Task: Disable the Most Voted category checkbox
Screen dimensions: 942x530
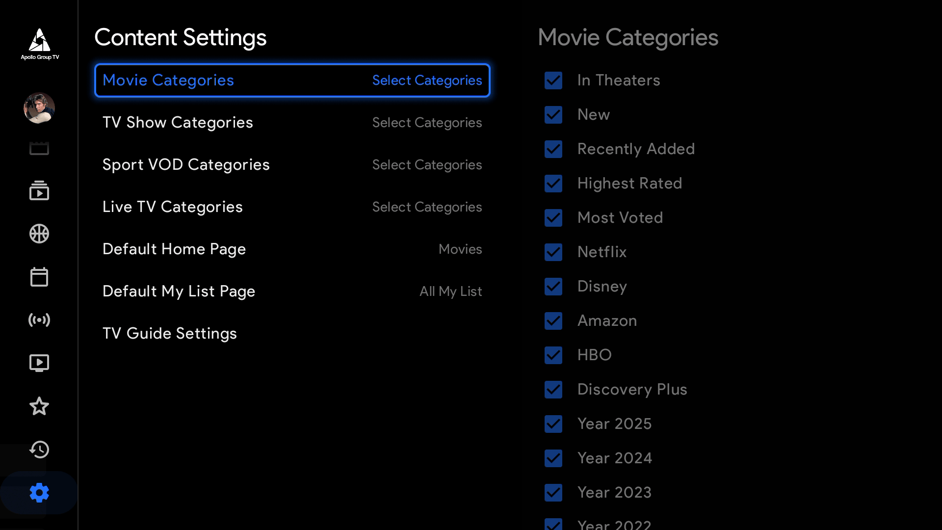Action: 553,218
